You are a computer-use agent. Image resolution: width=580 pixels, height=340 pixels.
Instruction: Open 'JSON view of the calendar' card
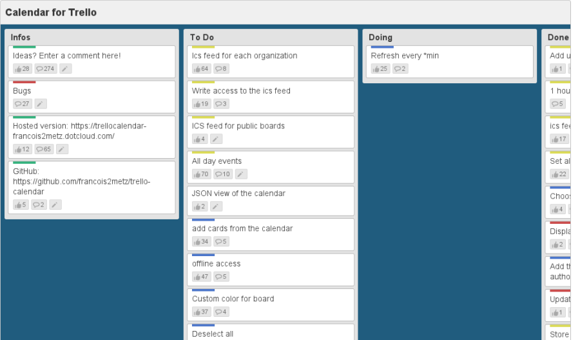pyautogui.click(x=271, y=201)
